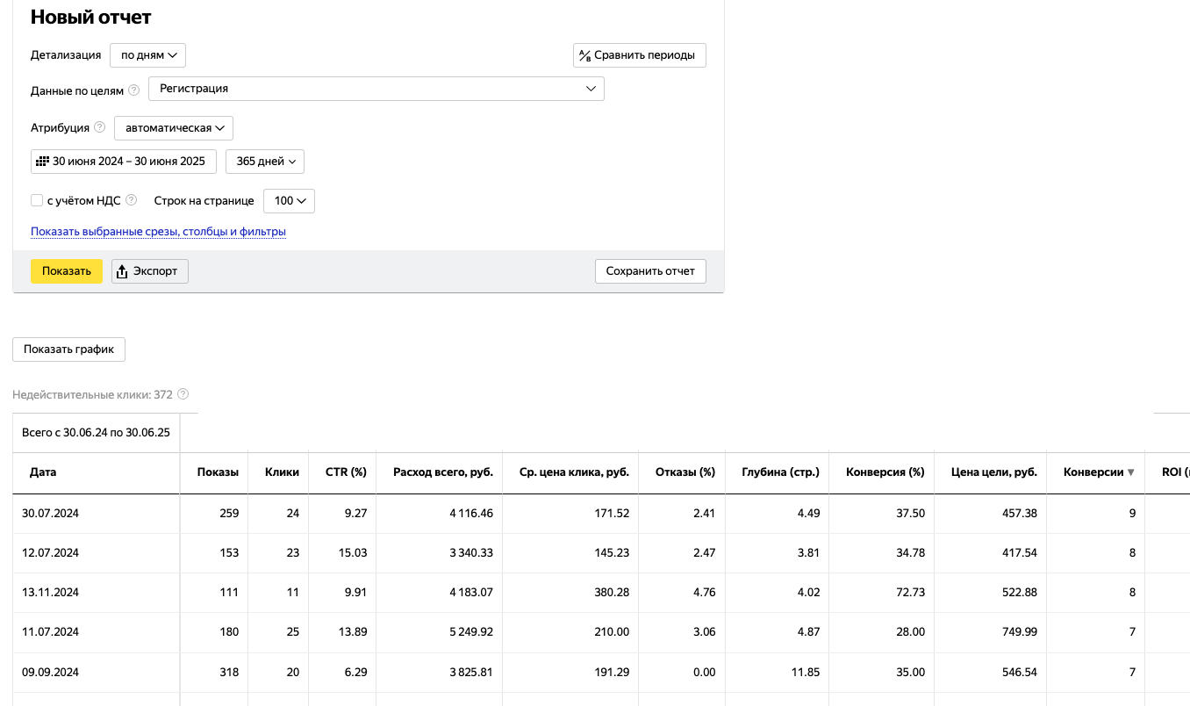Open the Детализация dropdown set to по дням
This screenshot has width=1190, height=706.
tap(147, 55)
